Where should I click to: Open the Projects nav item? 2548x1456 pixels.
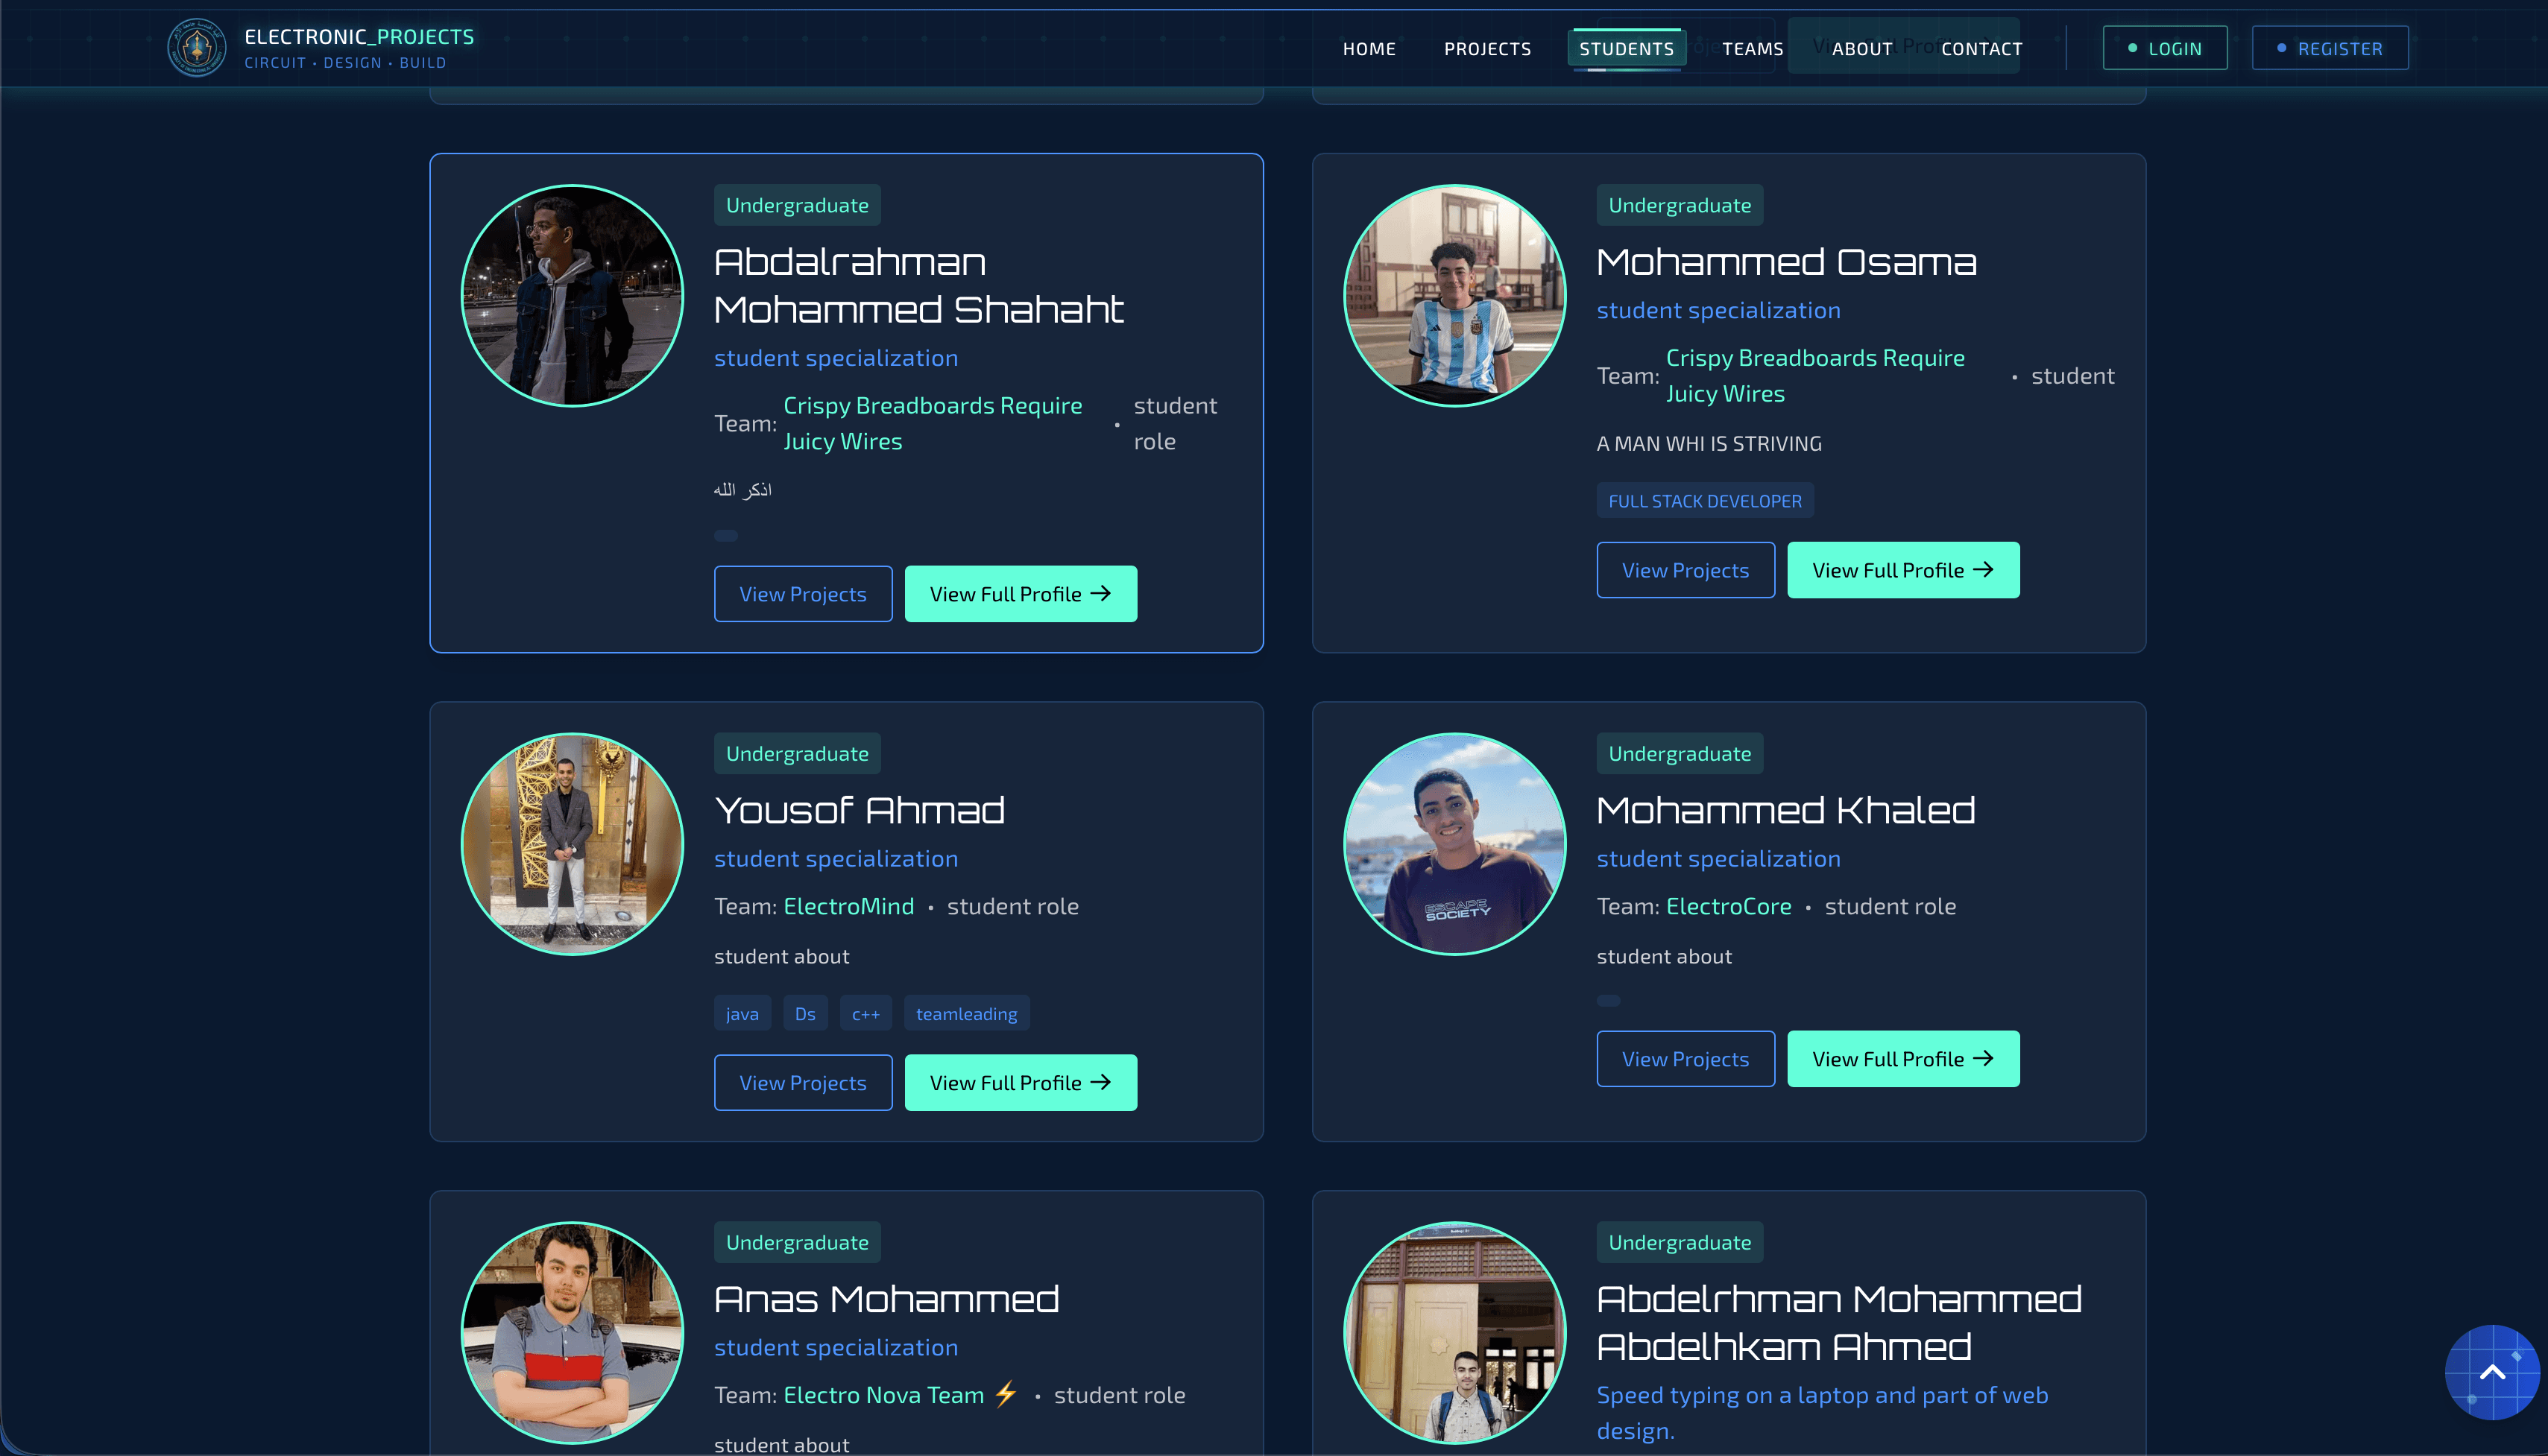(1486, 49)
